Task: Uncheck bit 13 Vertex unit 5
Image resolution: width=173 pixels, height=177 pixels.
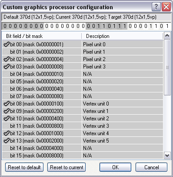Action: [7, 141]
